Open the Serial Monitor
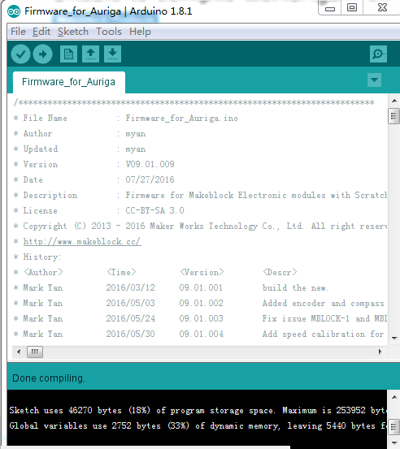The width and height of the screenshot is (400, 449). (x=379, y=54)
